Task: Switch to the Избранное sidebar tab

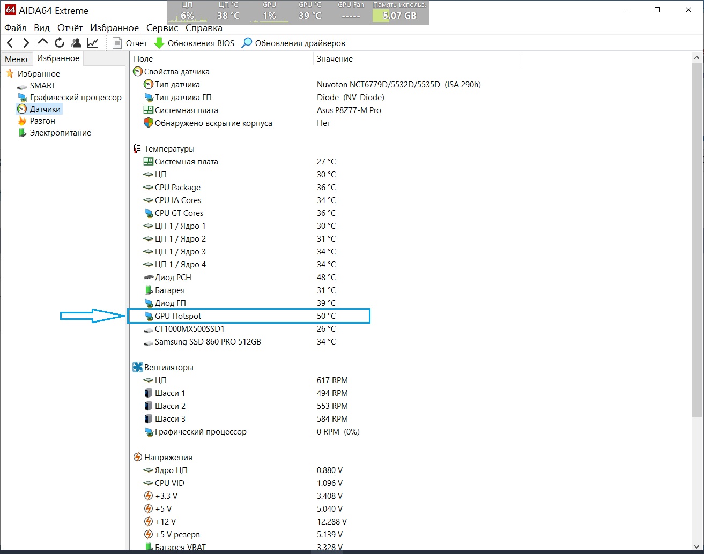Action: (58, 58)
